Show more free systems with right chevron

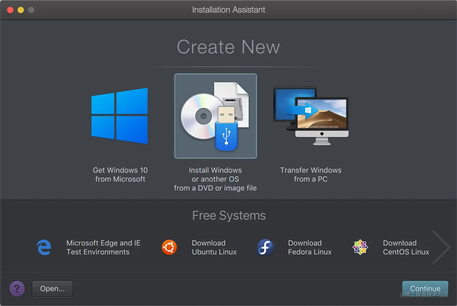click(441, 247)
